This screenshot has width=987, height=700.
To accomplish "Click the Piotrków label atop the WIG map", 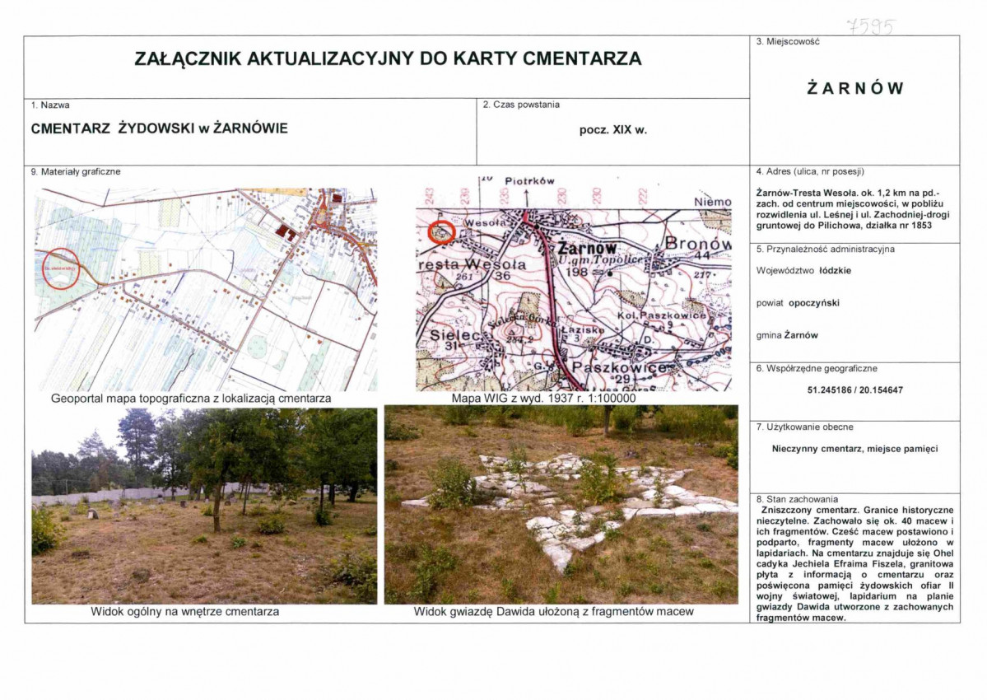I will coord(529,181).
